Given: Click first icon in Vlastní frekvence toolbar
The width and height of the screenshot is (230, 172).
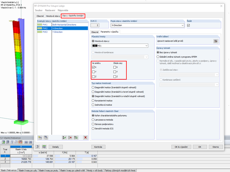Looking at the screenshot, I should (3, 142).
